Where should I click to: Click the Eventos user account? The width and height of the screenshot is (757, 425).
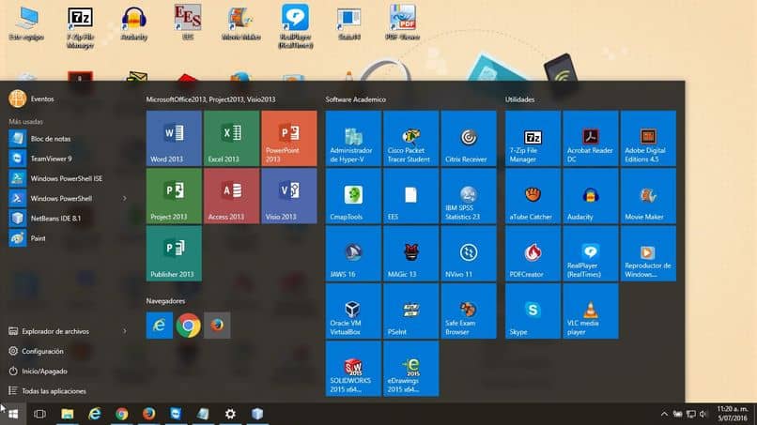point(32,99)
